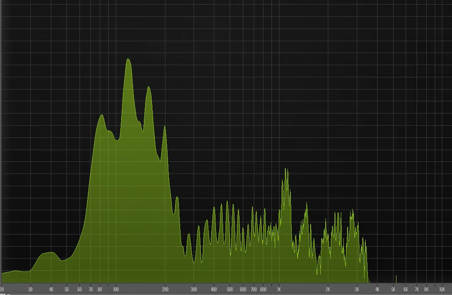
Task: Click the spectrum peak tip above 80 Hz
Action: [101, 115]
